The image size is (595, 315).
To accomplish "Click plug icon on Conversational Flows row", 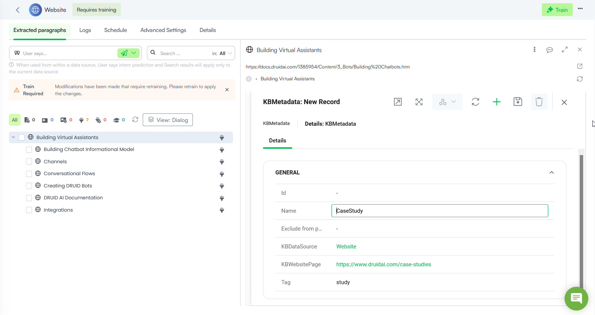I will tap(222, 174).
